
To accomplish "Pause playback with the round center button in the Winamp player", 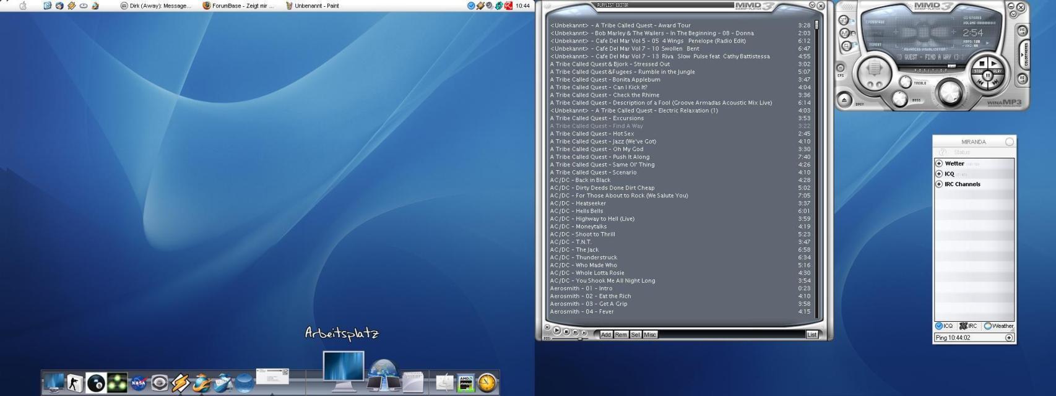I will 988,74.
